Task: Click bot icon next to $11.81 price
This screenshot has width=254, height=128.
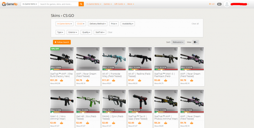Action: (x=114, y=80)
